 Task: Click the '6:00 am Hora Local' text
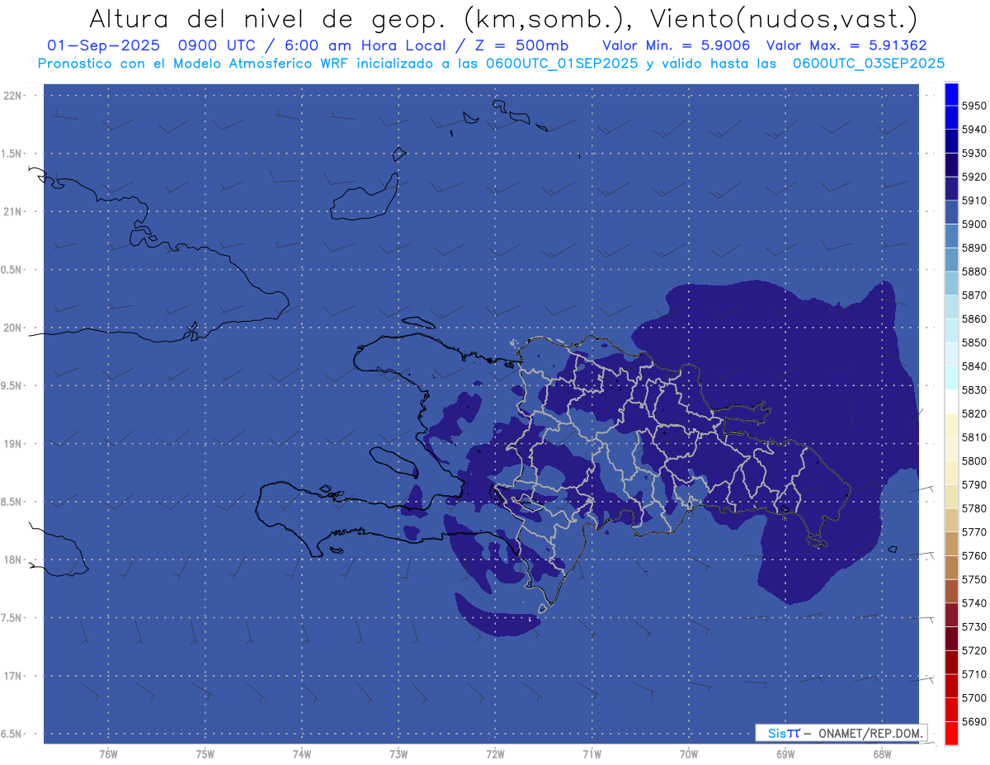coord(363,45)
